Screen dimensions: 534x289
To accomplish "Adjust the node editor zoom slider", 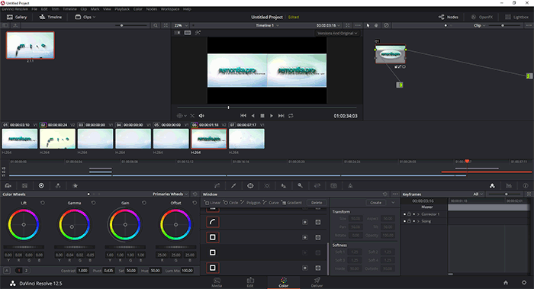I will [503, 25].
